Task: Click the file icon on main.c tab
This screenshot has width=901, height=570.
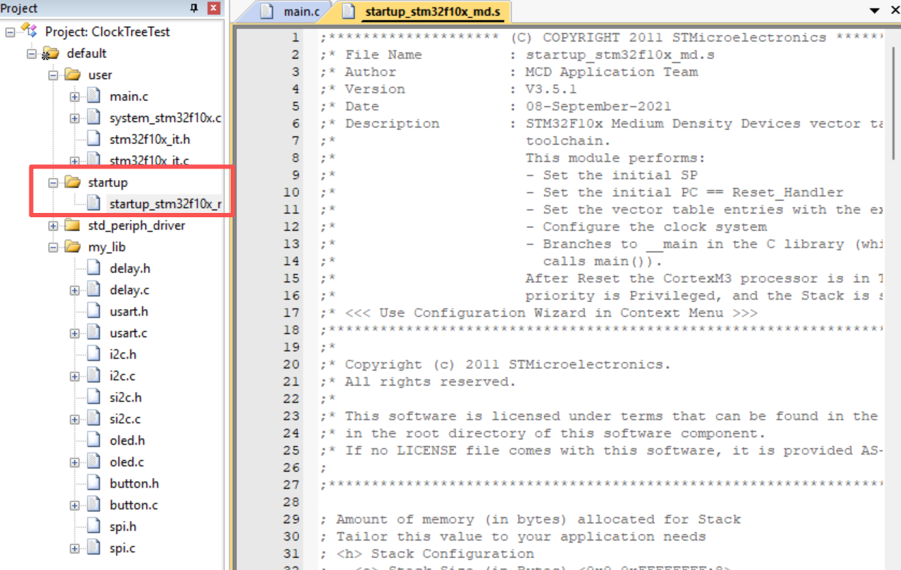Action: (x=267, y=11)
